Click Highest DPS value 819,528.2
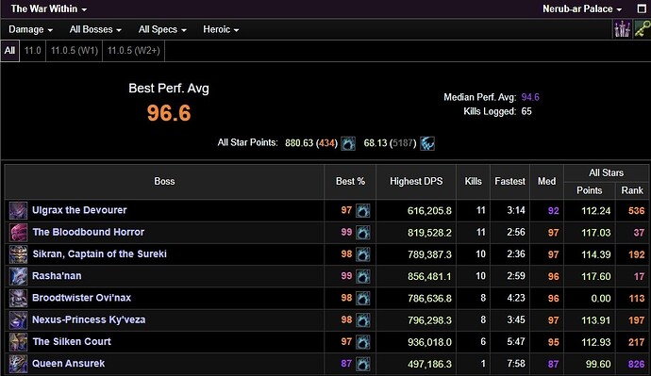Image resolution: width=651 pixels, height=376 pixels. pyautogui.click(x=429, y=233)
